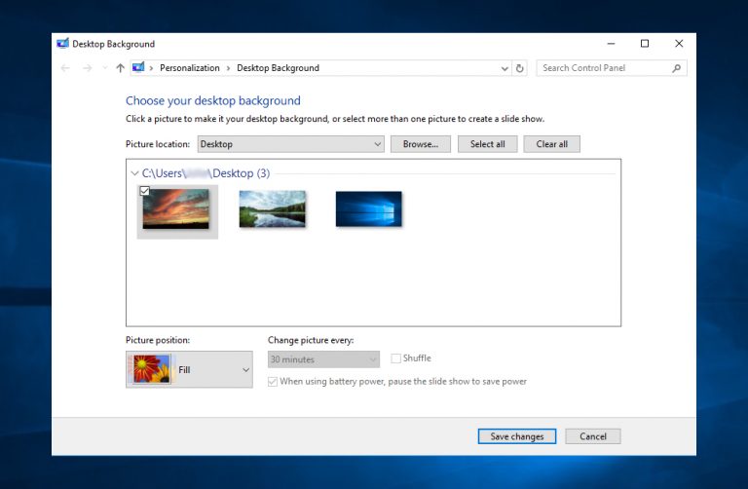Open the Picture location dropdown
Viewport: 748px width, 489px height.
tap(290, 144)
